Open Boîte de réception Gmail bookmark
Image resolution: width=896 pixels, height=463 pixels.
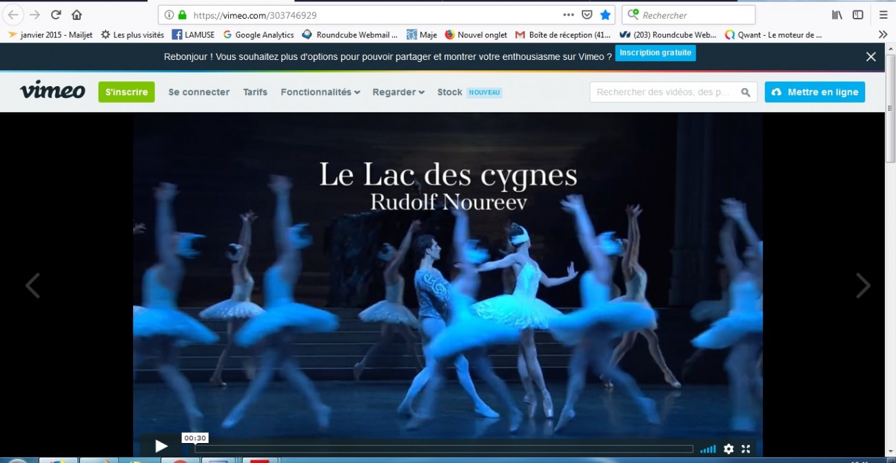(563, 34)
